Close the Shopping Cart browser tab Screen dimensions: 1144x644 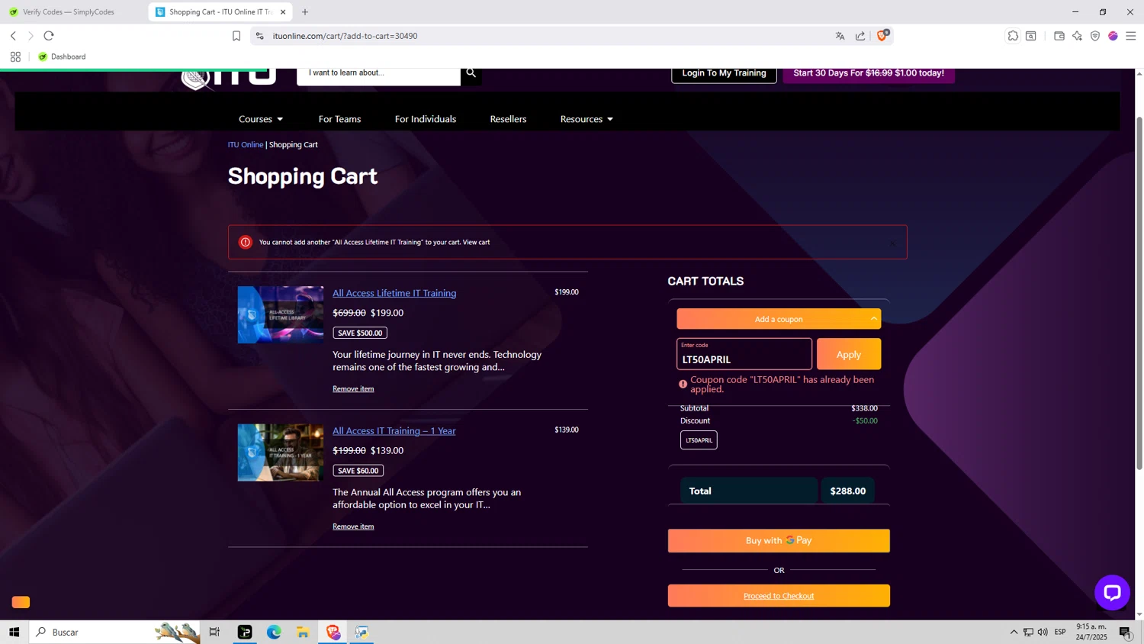tap(283, 12)
